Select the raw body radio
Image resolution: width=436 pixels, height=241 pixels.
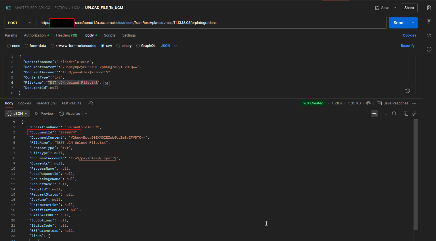point(103,46)
